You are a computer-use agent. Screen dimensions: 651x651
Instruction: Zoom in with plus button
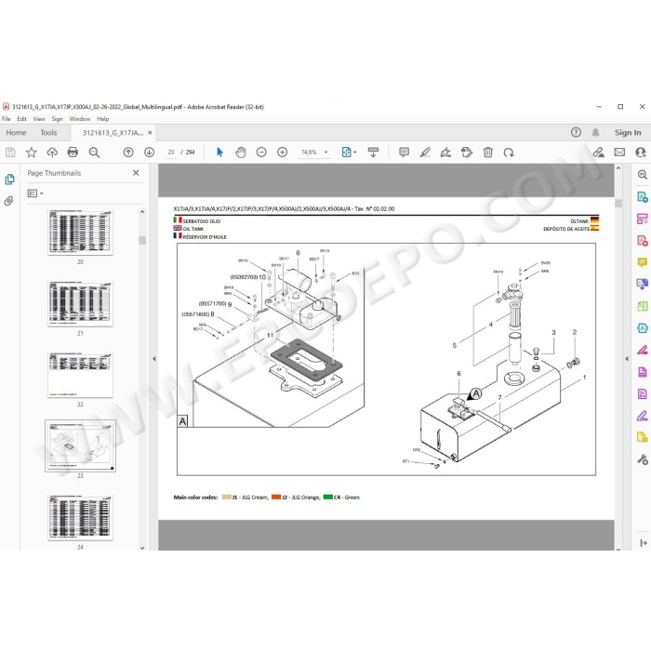[x=283, y=153]
